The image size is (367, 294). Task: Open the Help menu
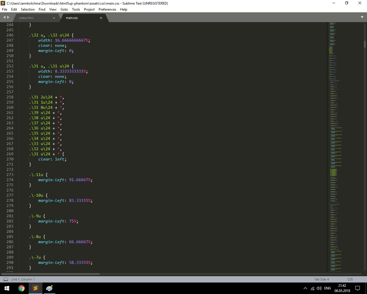[x=124, y=9]
